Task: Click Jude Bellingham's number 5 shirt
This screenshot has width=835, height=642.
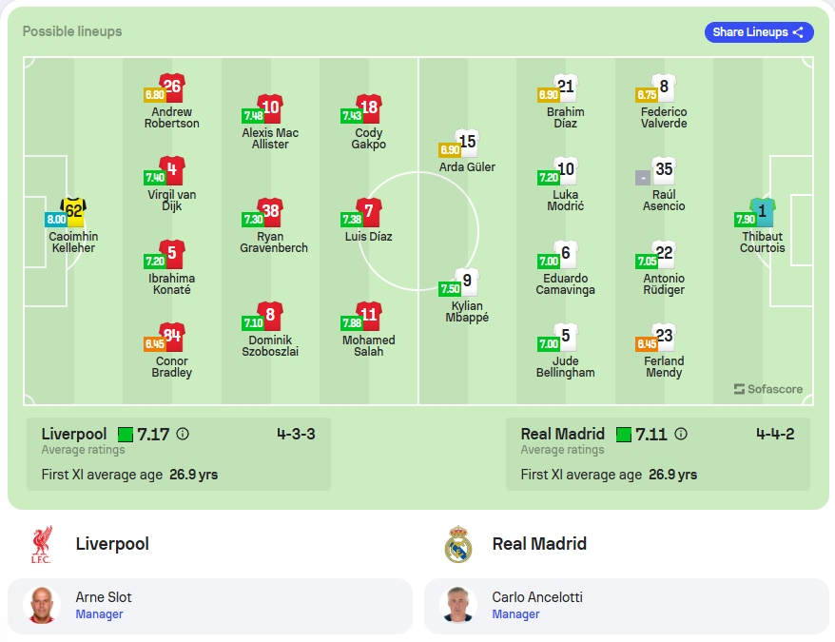Action: 566,337
